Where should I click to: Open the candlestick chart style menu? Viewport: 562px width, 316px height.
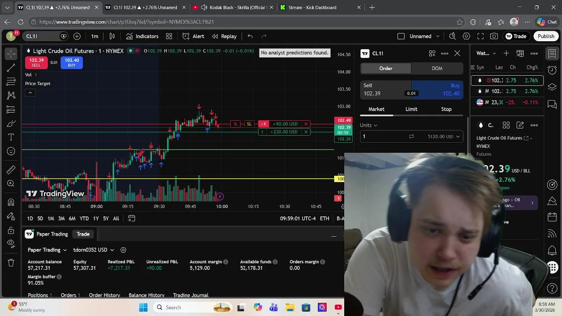(112, 36)
